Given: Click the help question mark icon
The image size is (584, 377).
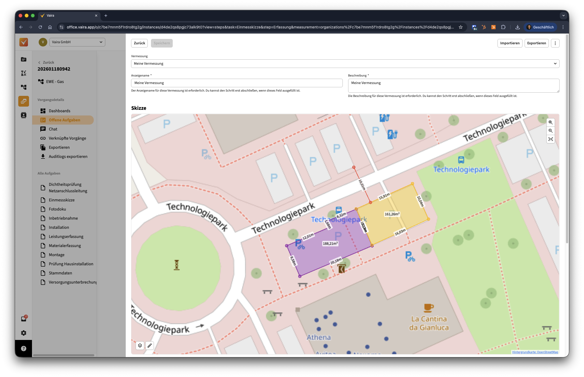Looking at the screenshot, I should tap(24, 349).
